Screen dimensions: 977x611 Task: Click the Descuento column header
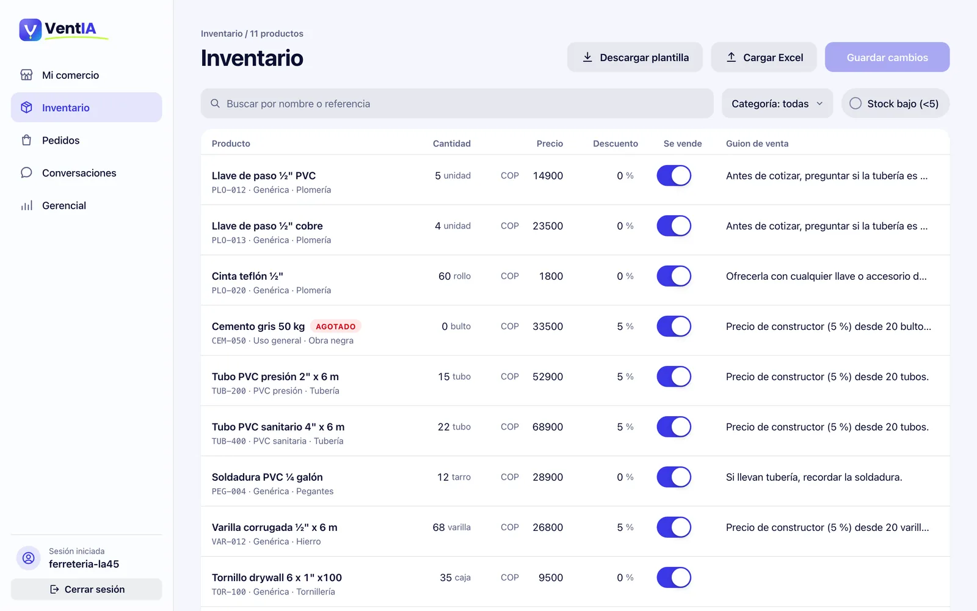click(616, 144)
